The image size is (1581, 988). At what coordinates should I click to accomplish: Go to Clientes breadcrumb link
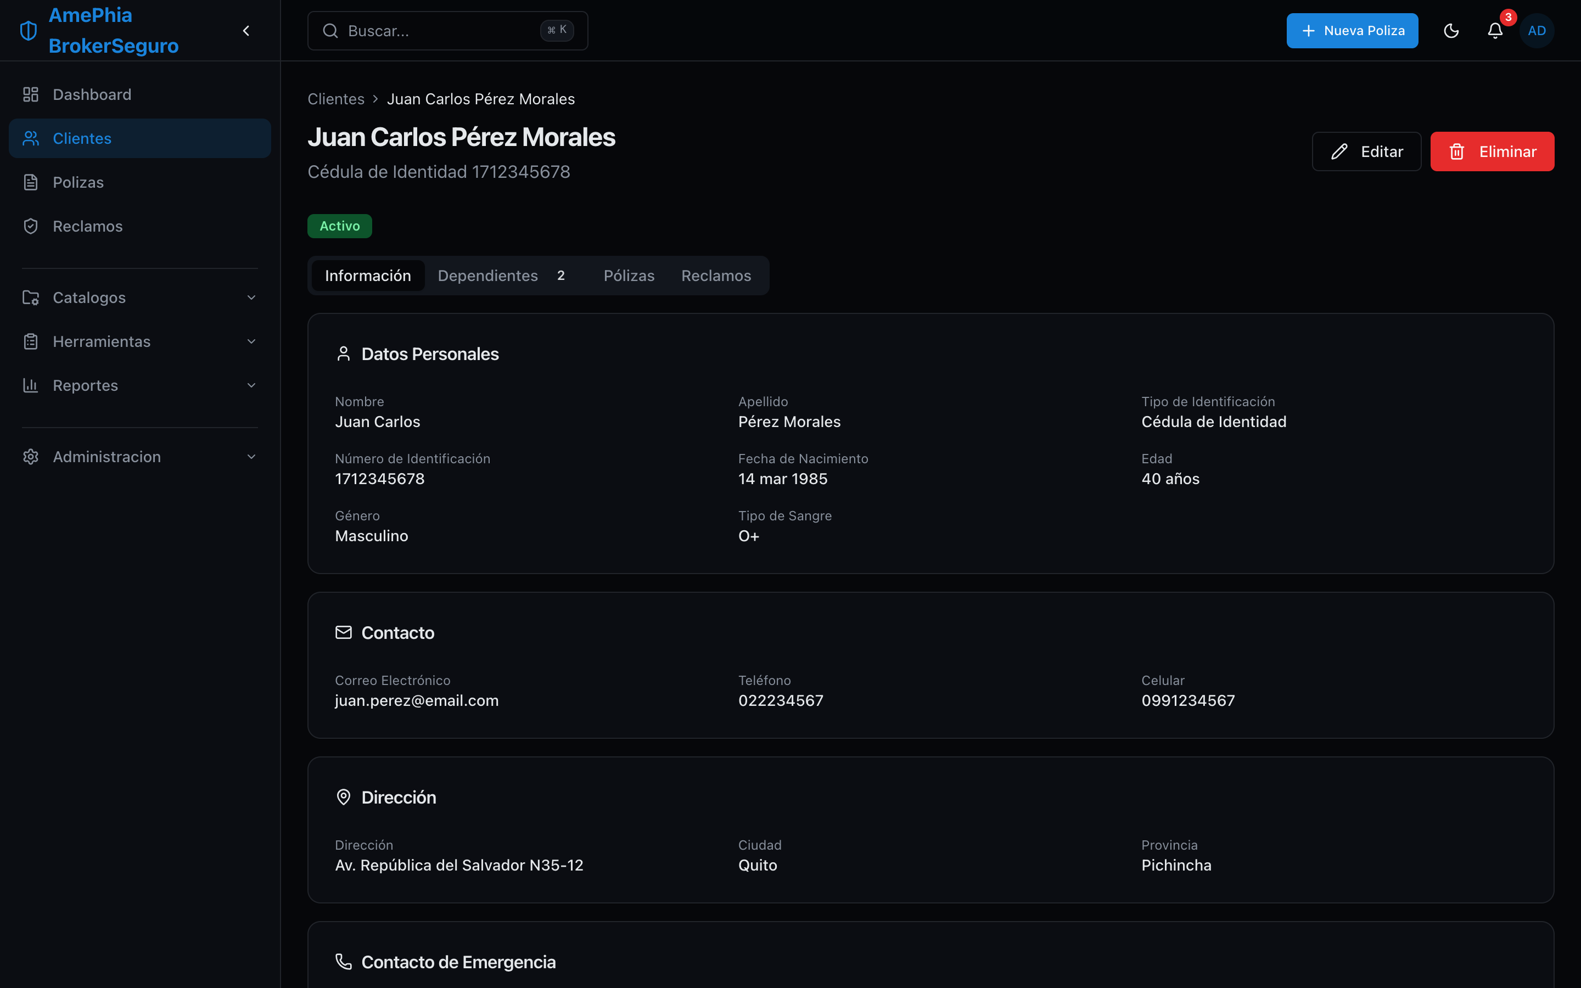[x=336, y=99]
